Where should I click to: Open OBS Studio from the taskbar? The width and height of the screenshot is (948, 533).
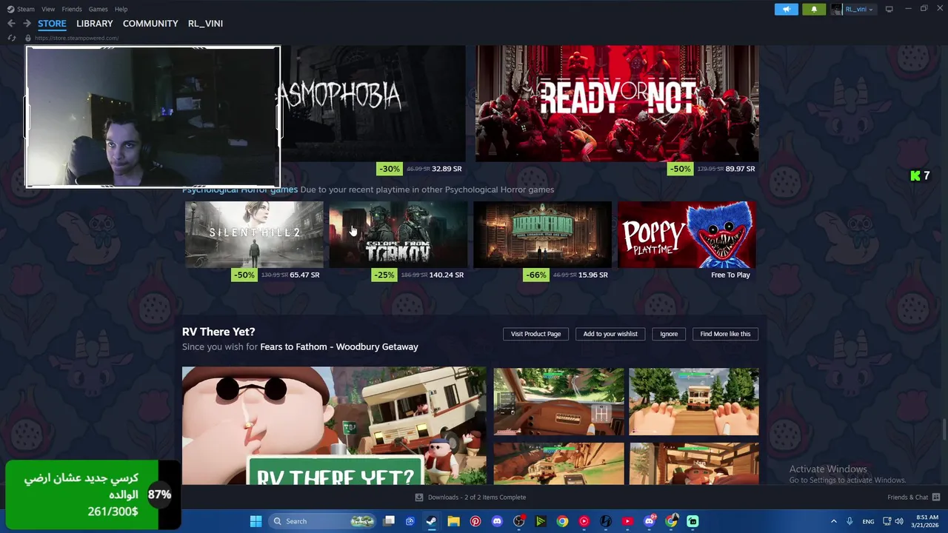[518, 521]
